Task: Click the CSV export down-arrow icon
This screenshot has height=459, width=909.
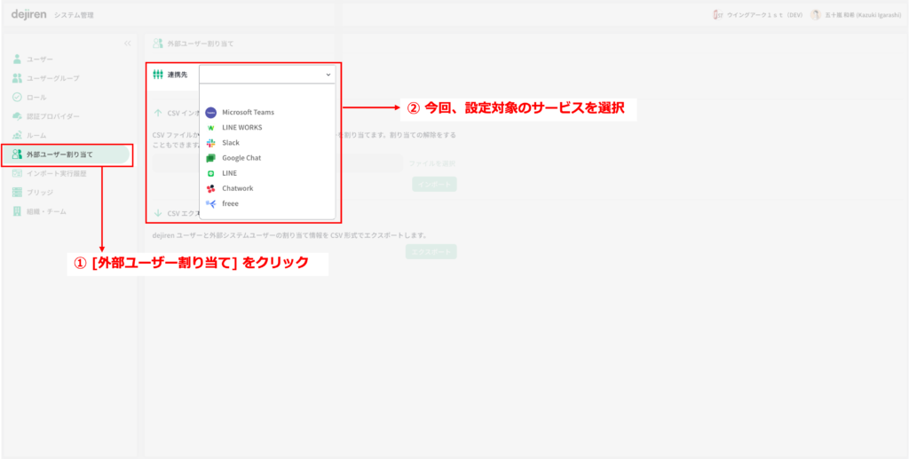Action: (x=158, y=213)
